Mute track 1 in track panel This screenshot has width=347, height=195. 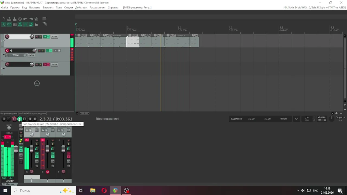coord(37,37)
